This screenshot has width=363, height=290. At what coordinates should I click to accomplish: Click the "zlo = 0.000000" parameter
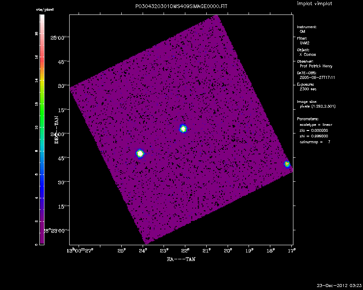[x=314, y=130]
